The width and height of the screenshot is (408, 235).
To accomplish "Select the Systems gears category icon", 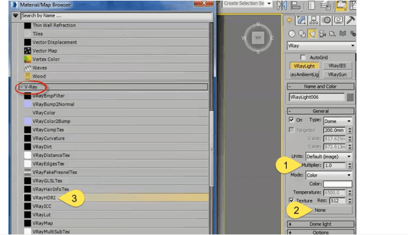I will tap(353, 34).
